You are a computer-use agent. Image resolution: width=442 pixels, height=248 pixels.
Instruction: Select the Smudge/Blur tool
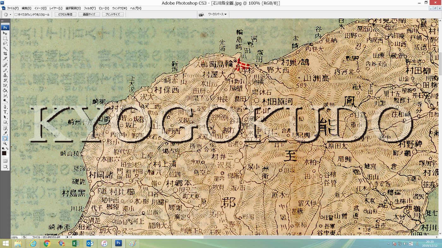coord(5,95)
